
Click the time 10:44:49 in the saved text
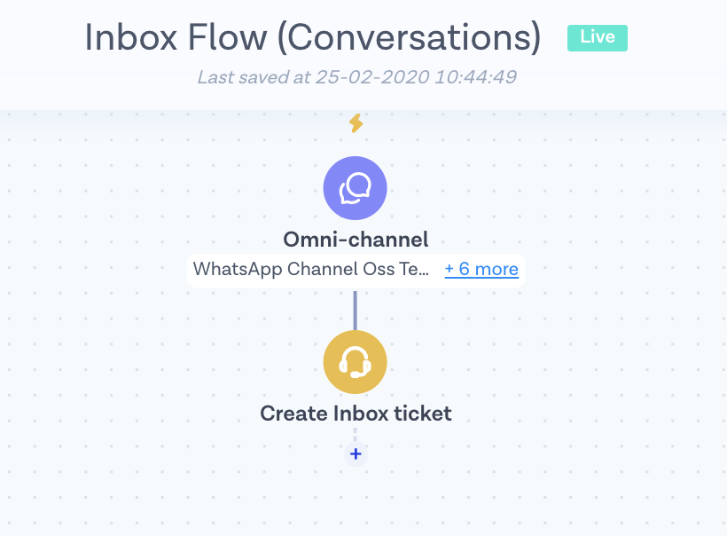click(x=475, y=77)
